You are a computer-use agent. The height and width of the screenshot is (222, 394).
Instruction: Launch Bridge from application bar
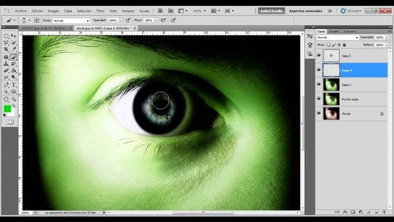tap(160, 11)
